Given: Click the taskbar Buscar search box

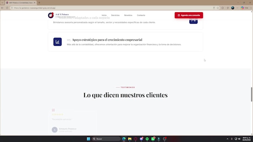Looking at the screenshot, I should point(106,139).
